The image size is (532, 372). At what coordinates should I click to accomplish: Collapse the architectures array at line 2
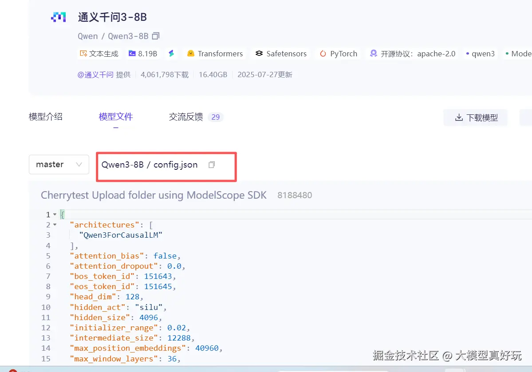[55, 224]
